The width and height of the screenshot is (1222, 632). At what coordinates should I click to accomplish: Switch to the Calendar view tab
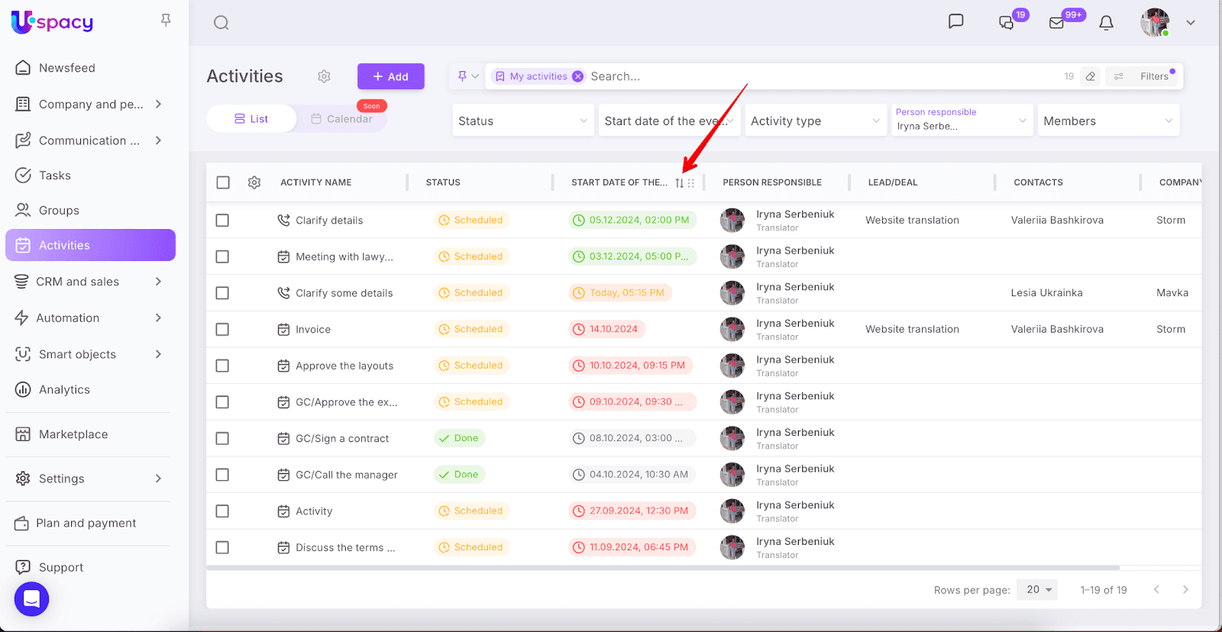[x=341, y=119]
